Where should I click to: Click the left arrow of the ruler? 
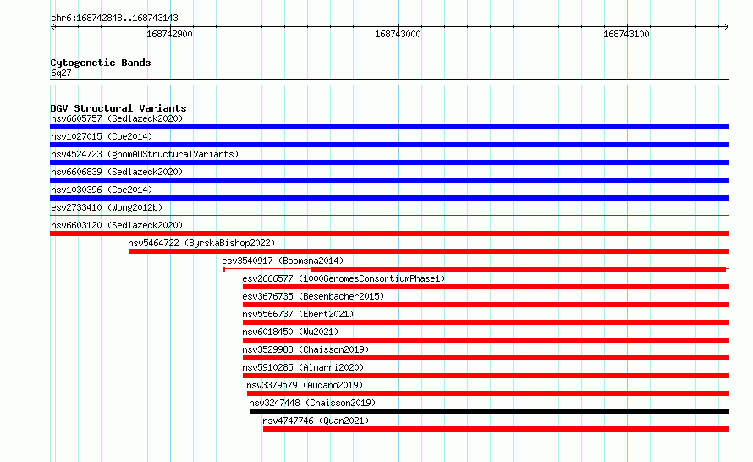(x=52, y=26)
